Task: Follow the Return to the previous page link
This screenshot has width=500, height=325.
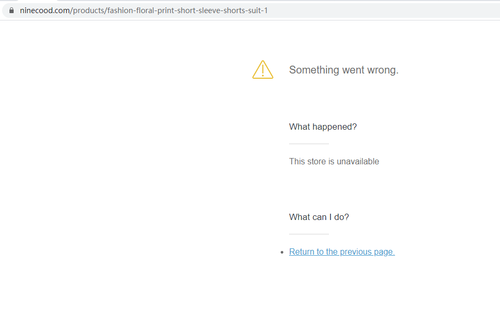Action: pos(342,251)
